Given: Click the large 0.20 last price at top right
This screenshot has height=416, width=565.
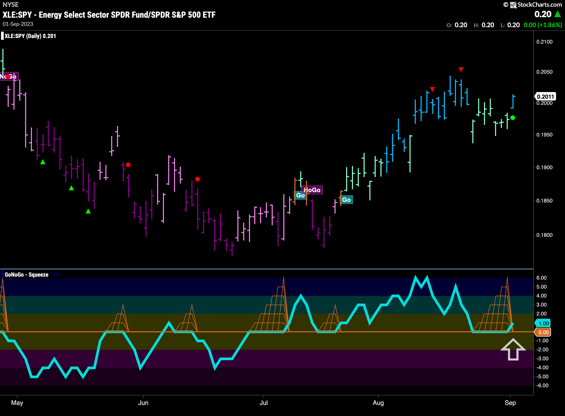Looking at the screenshot, I should (x=543, y=14).
